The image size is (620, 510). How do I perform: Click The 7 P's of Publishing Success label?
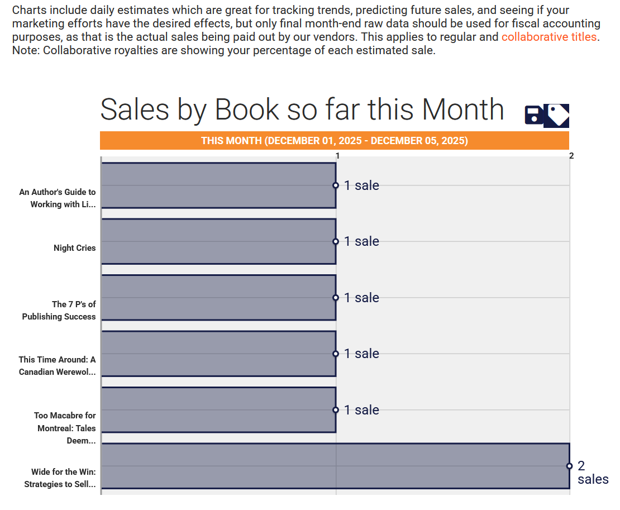59,311
